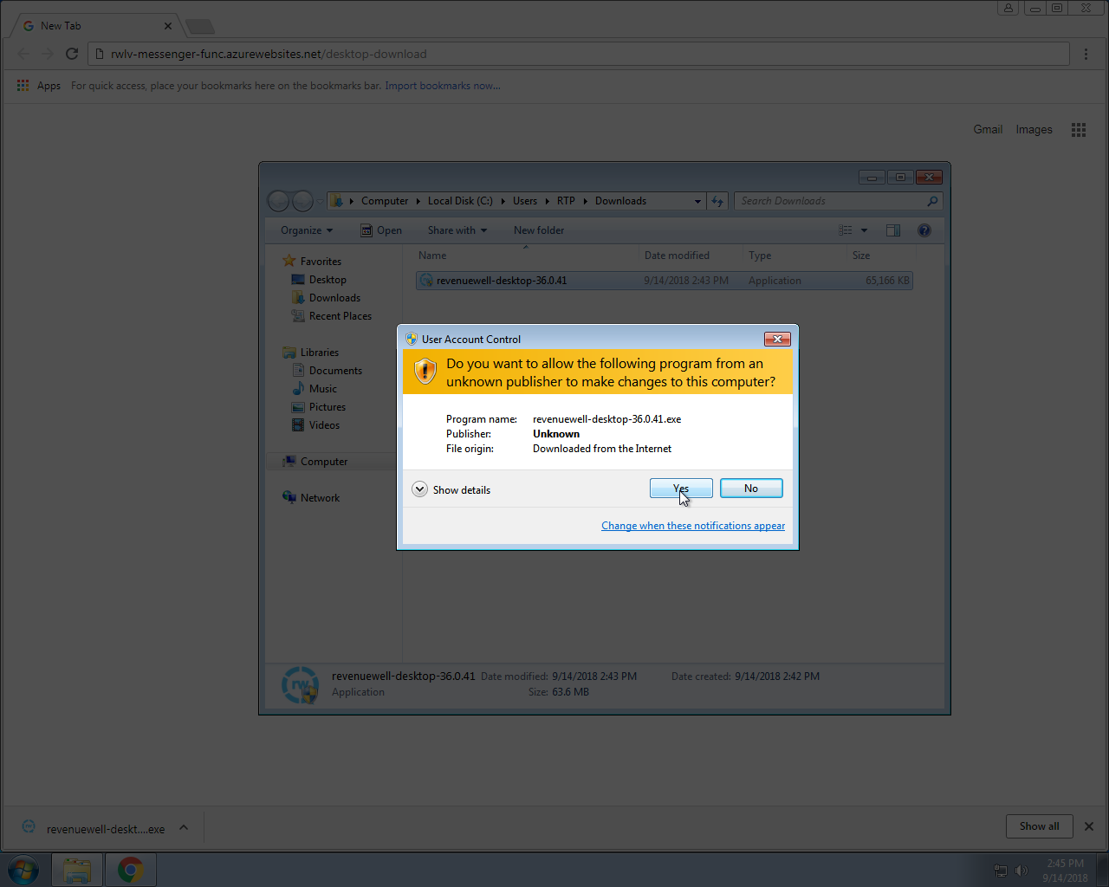This screenshot has height=887, width=1109.
Task: Click Users in the Explorer breadcrumb
Action: [525, 201]
